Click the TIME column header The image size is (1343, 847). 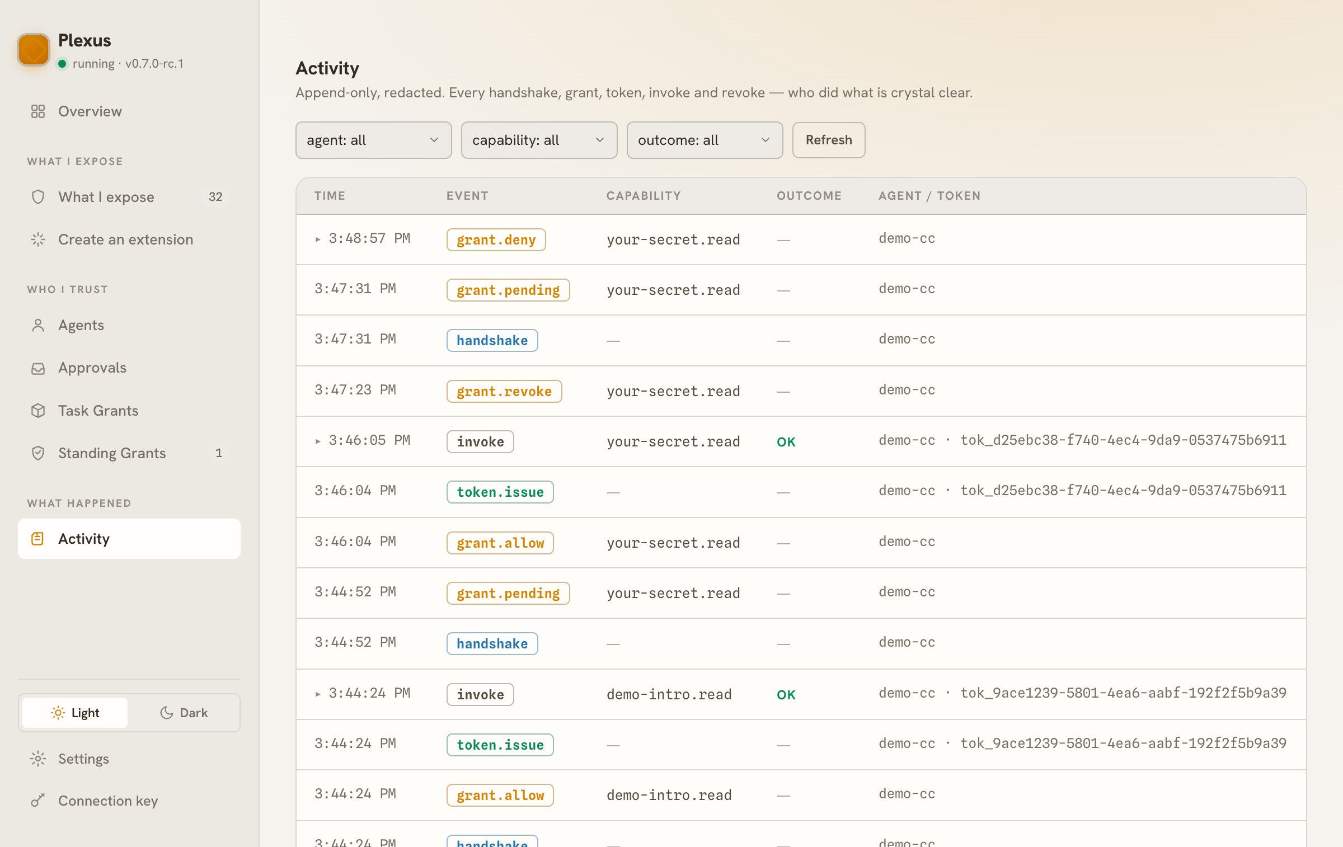tap(330, 196)
